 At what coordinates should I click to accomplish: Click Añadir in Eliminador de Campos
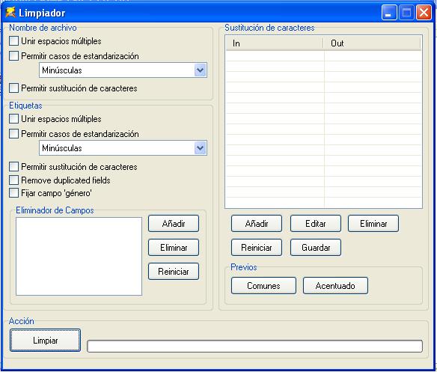click(174, 223)
